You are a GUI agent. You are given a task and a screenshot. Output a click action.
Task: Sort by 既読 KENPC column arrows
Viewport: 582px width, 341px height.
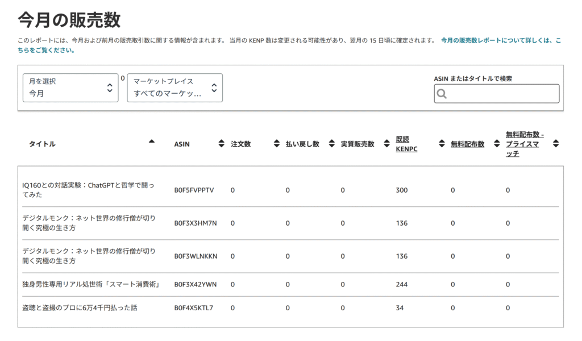442,144
